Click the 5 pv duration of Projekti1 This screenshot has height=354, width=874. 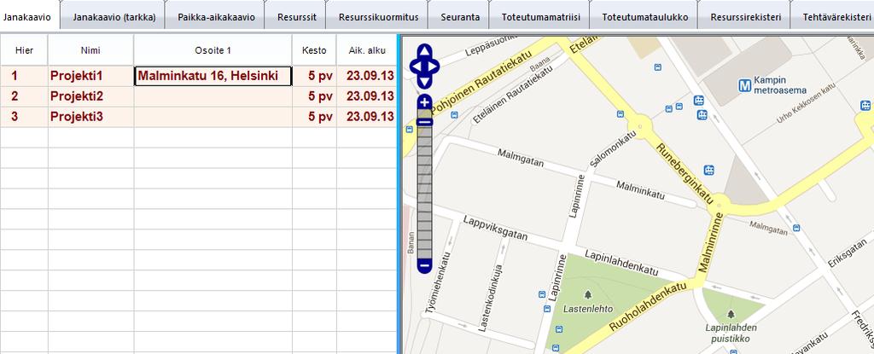click(314, 76)
